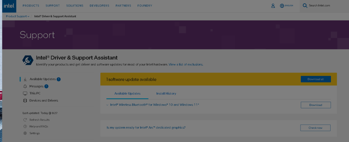Expand the Intel Wireless Bluetooth update chevron
The height and width of the screenshot is (142, 349).
(108, 105)
